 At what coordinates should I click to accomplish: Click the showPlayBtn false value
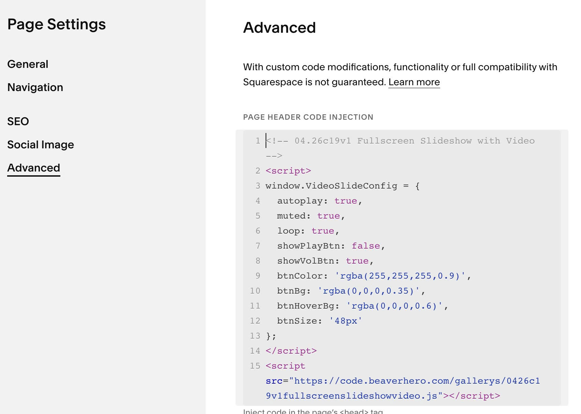[x=366, y=246]
